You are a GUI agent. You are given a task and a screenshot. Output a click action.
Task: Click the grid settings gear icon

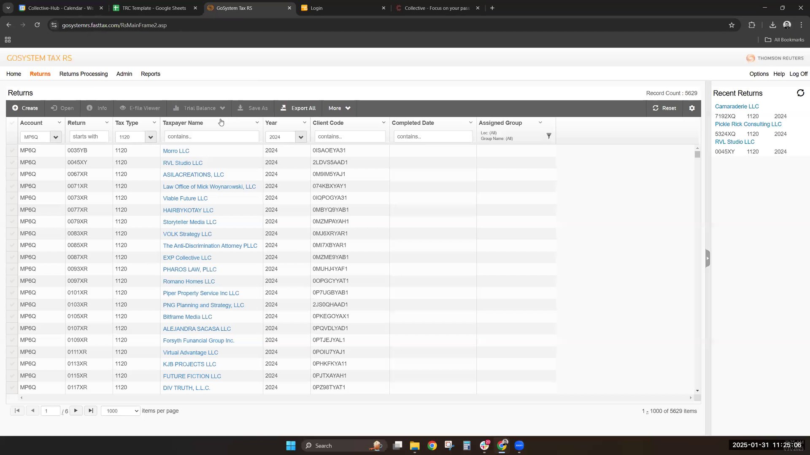pyautogui.click(x=692, y=108)
